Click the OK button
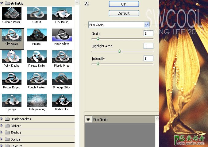208x147 pixels. click(124, 4)
